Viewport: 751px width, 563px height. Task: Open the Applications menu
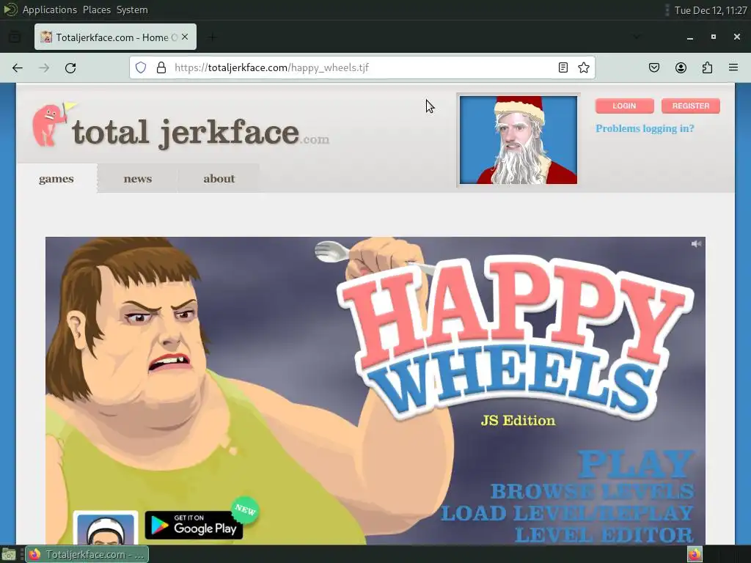(x=50, y=10)
